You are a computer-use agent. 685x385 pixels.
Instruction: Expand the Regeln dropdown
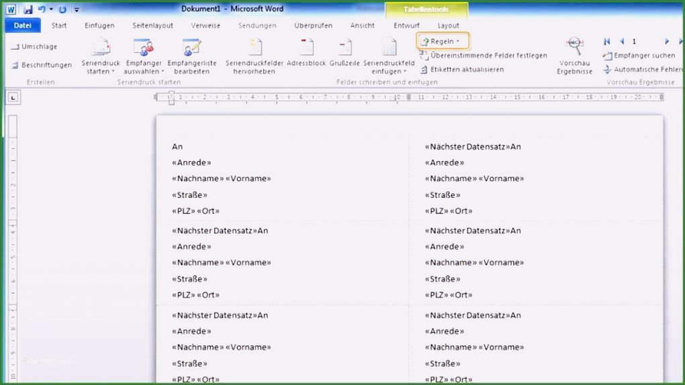(x=442, y=42)
